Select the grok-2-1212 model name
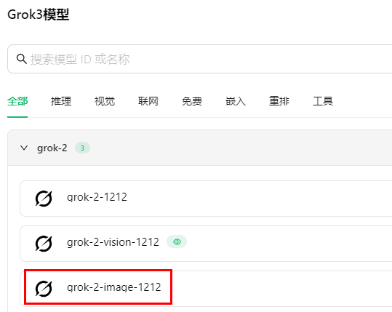The width and height of the screenshot is (392, 312). tap(97, 197)
